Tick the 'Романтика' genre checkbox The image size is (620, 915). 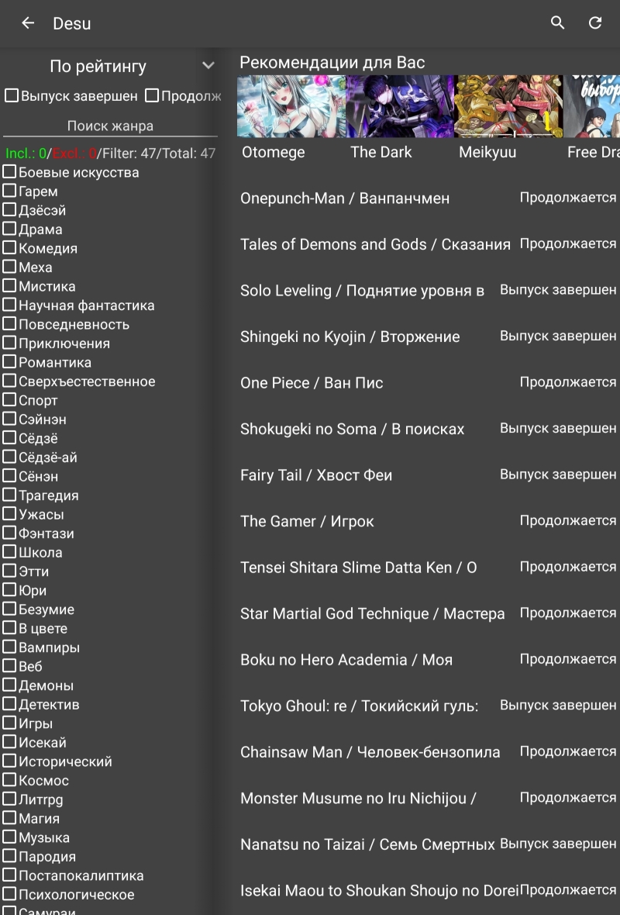coord(9,362)
